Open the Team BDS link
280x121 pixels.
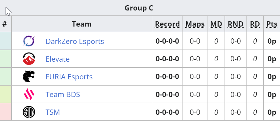(63, 94)
